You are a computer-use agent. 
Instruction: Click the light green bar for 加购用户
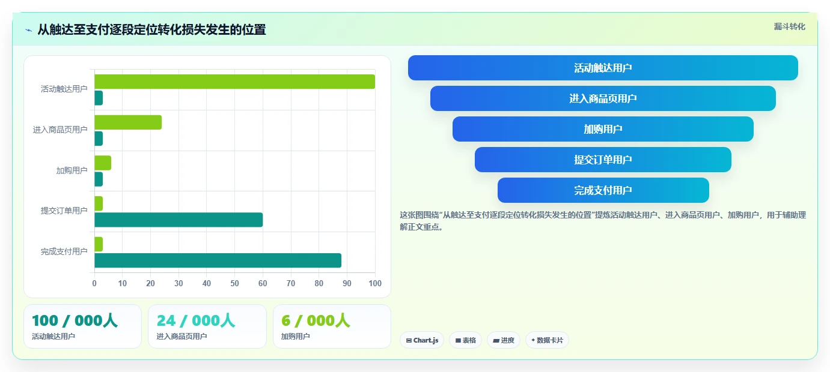(103, 163)
